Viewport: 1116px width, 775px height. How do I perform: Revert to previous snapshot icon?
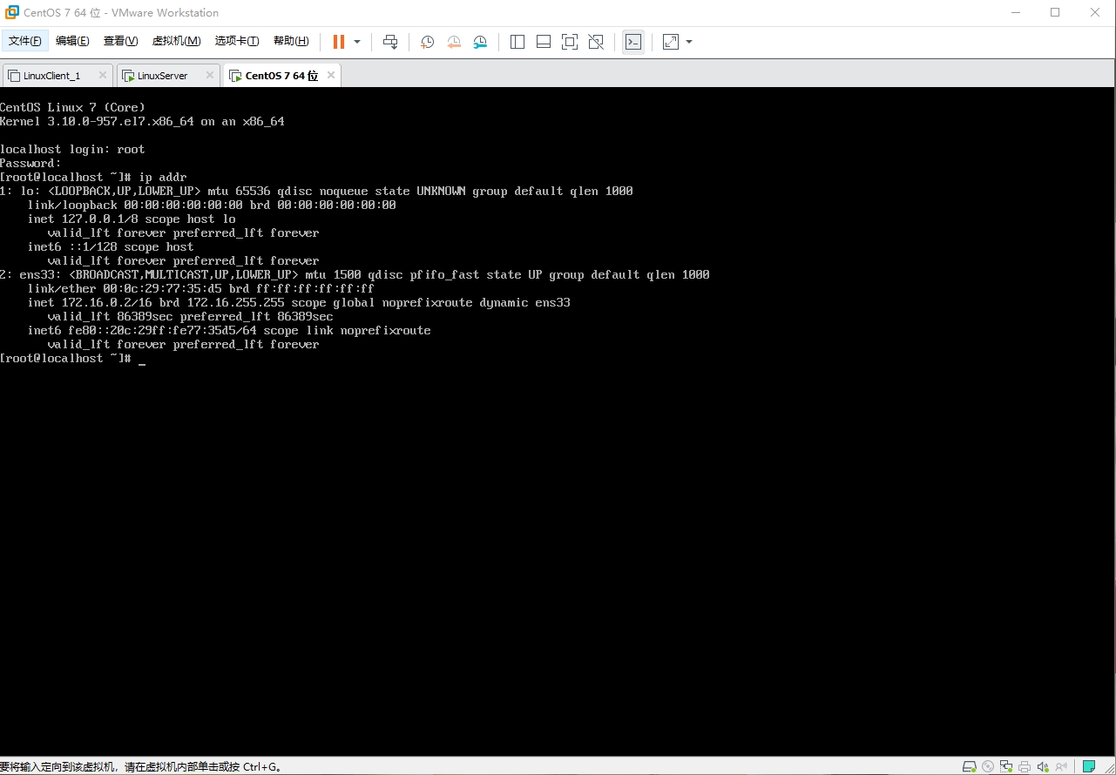(454, 42)
